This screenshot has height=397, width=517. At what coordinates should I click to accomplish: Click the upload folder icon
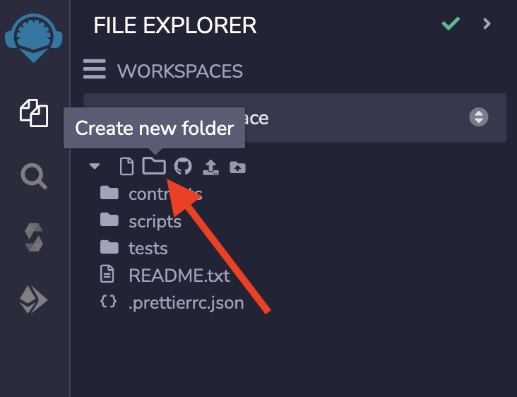point(237,167)
